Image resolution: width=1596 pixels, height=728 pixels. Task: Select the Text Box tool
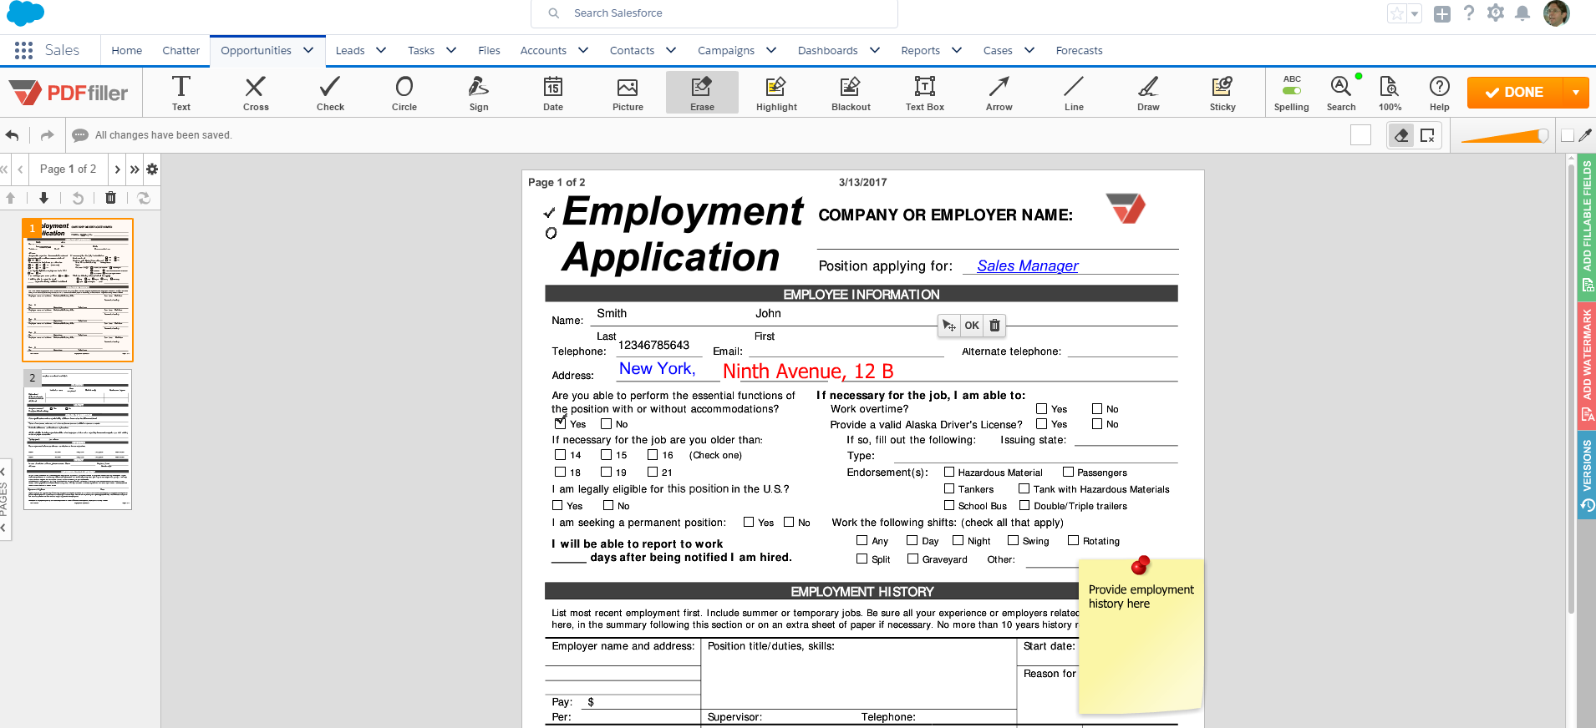click(925, 92)
